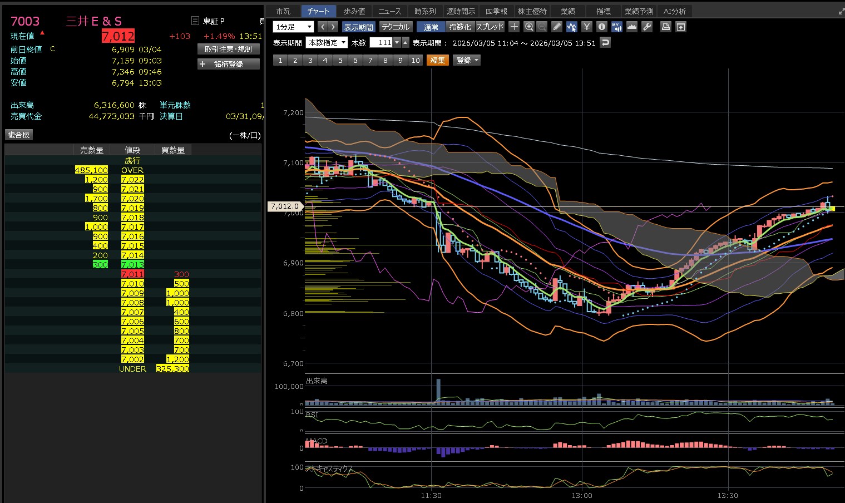Click the crosshair plus icon in toolbar
The height and width of the screenshot is (503, 845).
pos(514,27)
